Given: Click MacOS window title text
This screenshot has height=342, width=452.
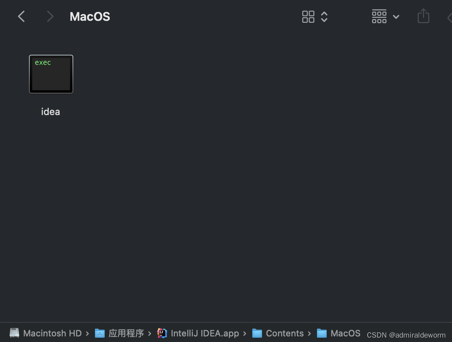Looking at the screenshot, I should click(x=90, y=17).
